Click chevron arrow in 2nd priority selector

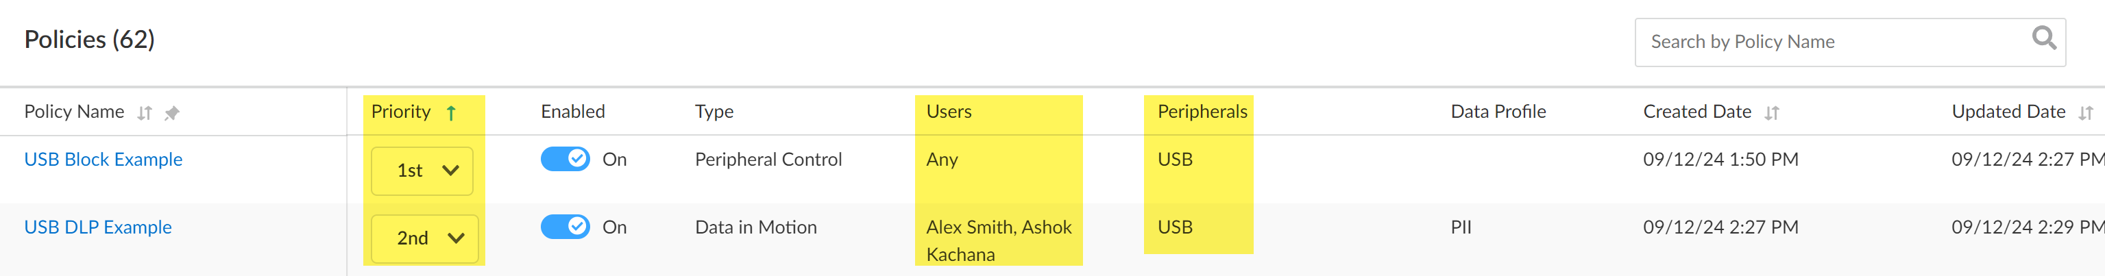click(456, 238)
